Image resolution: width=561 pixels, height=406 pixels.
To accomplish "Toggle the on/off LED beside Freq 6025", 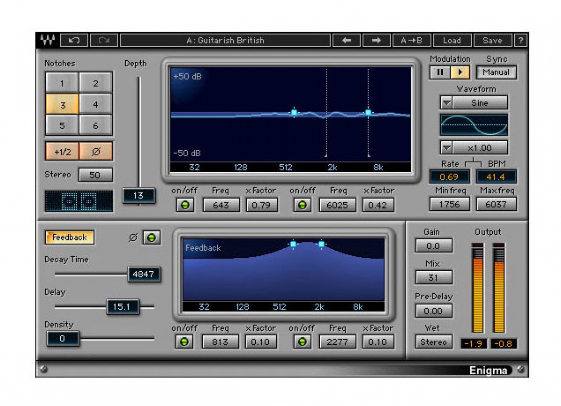I will 302,205.
